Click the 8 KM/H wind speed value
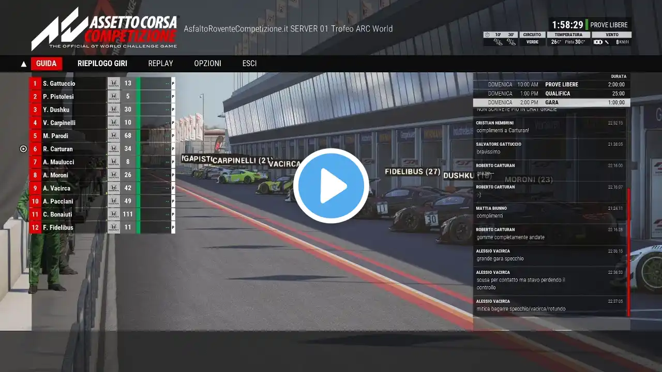The image size is (662, 372). click(x=622, y=42)
